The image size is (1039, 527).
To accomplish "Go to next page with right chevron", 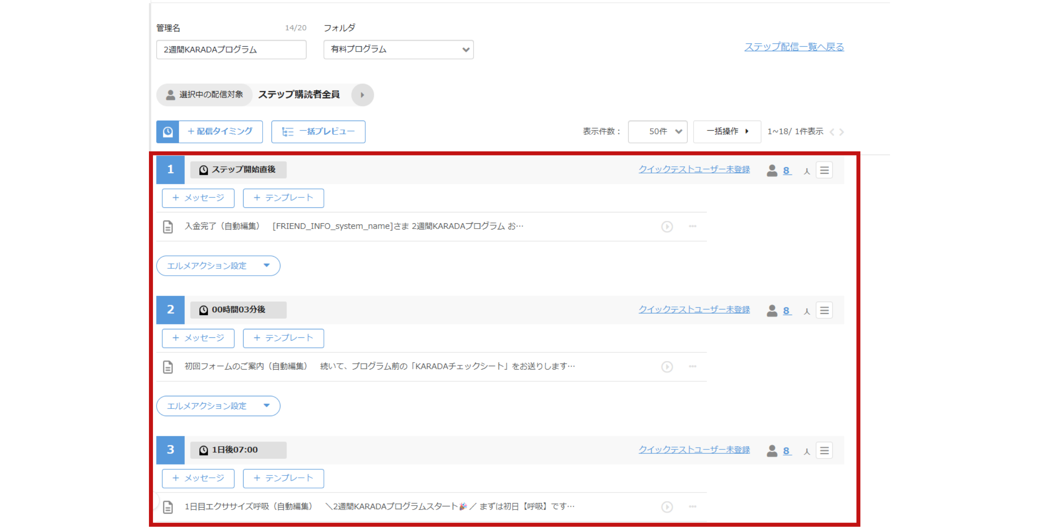I will click(841, 132).
